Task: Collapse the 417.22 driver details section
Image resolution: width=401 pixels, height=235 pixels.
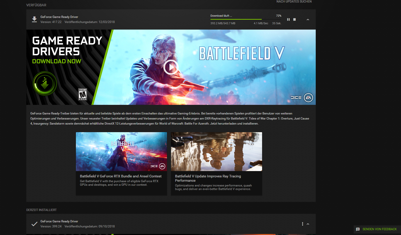Action: [308, 19]
